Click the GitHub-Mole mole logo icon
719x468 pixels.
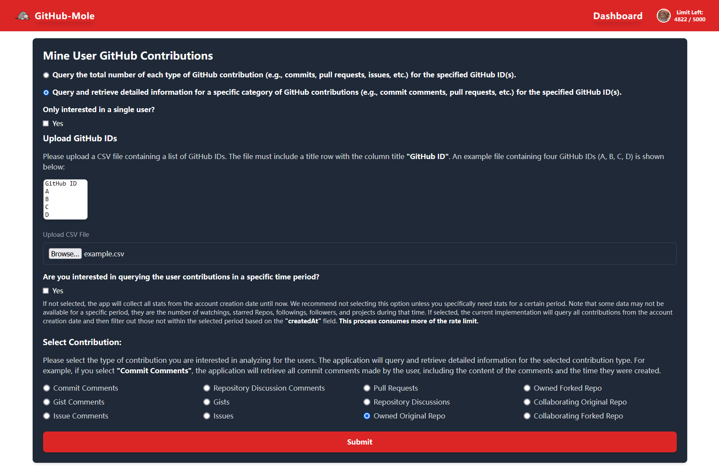click(x=23, y=16)
